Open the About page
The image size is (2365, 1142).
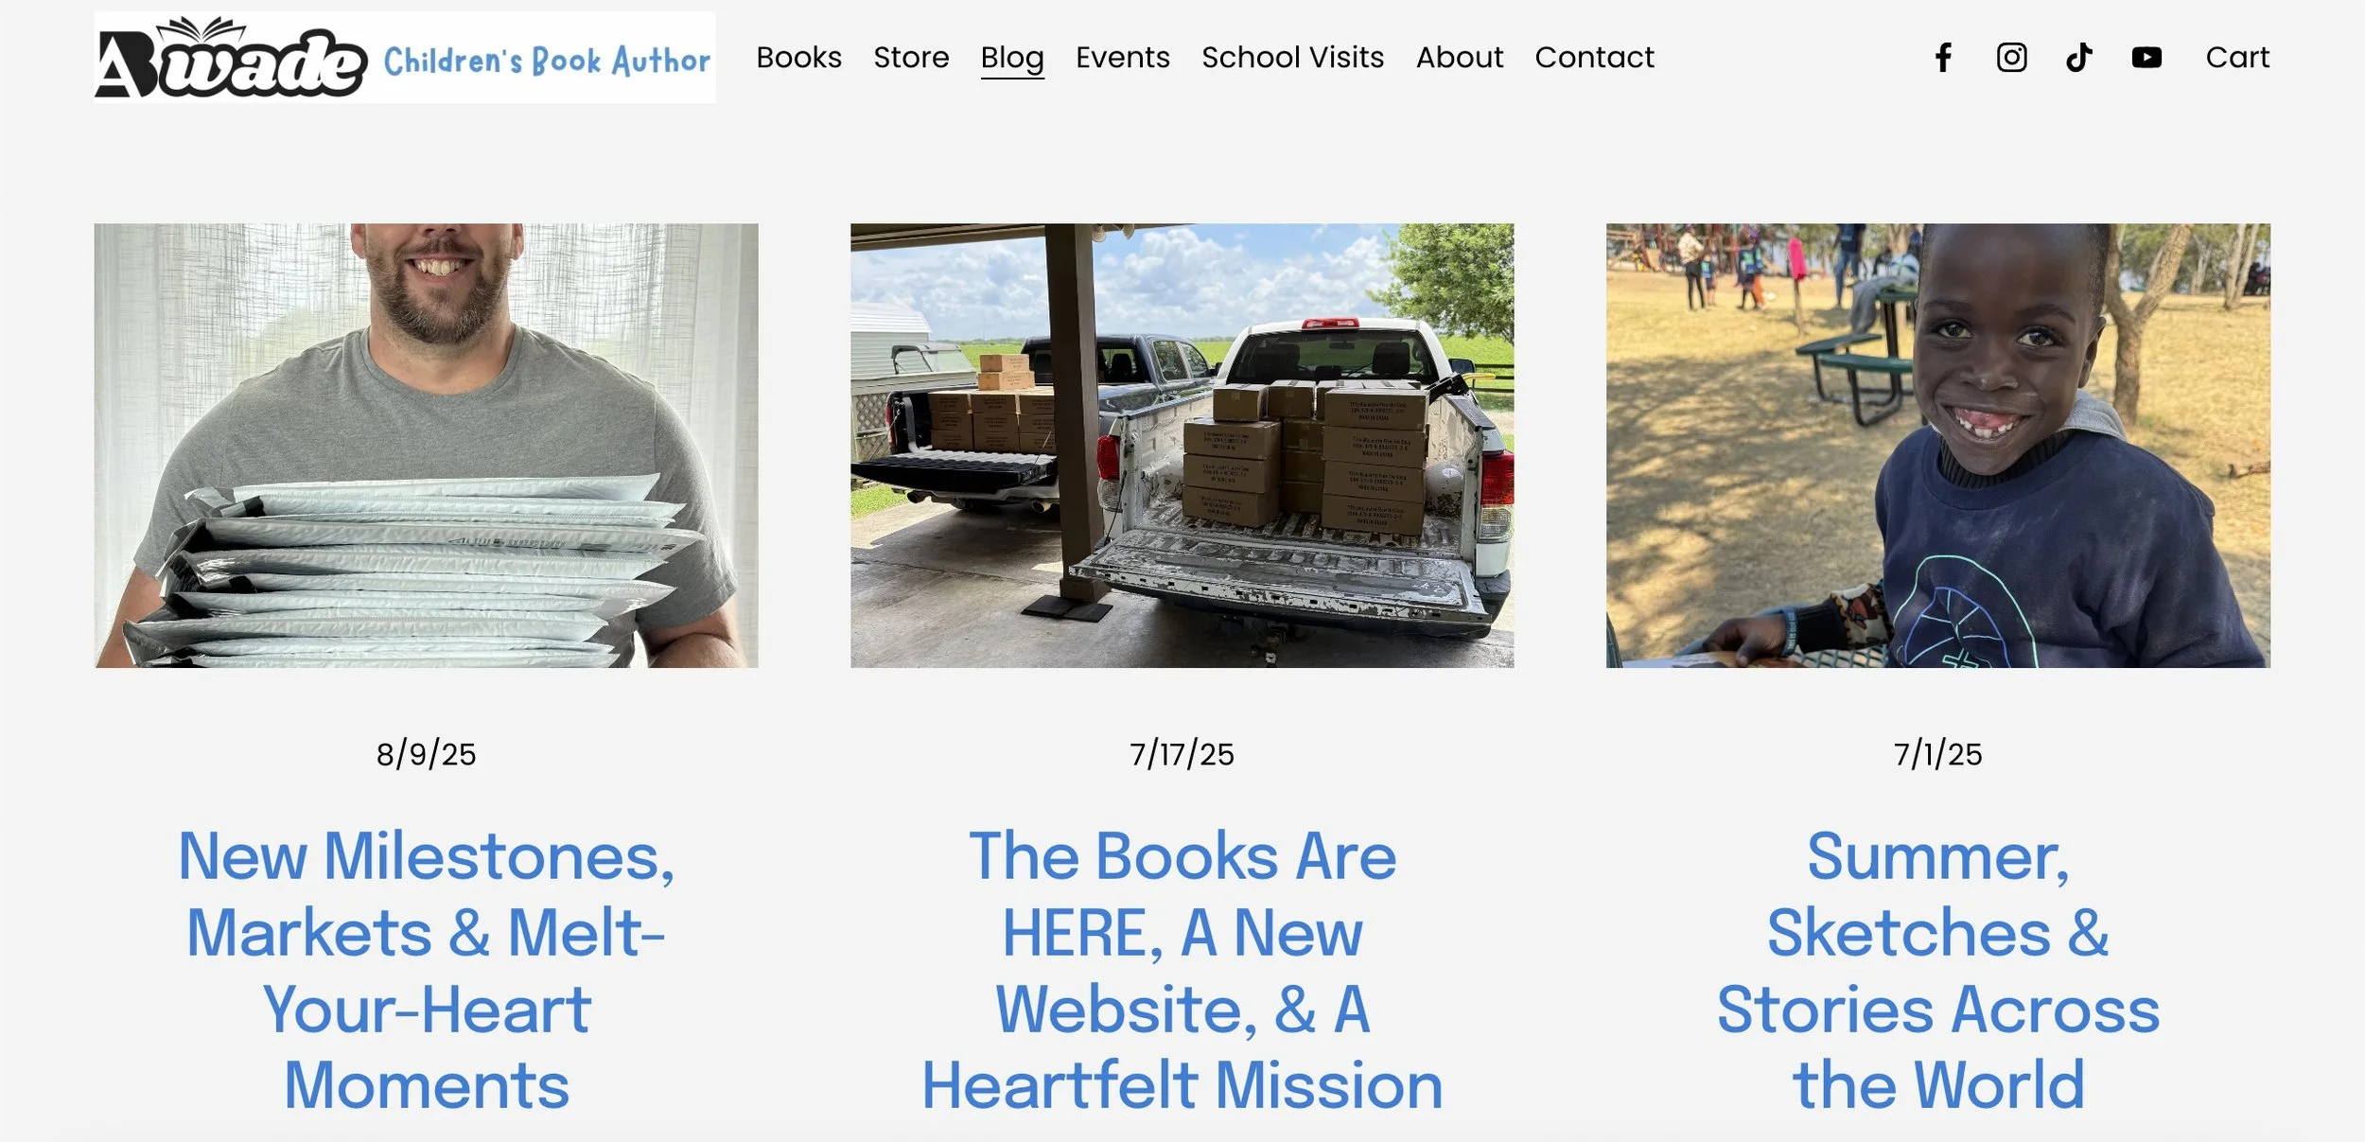click(1460, 58)
